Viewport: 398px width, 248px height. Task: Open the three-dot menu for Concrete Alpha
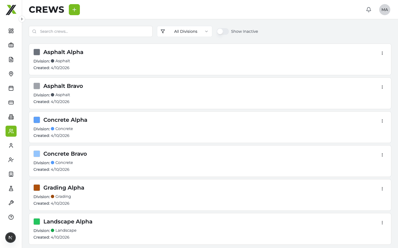point(382,121)
